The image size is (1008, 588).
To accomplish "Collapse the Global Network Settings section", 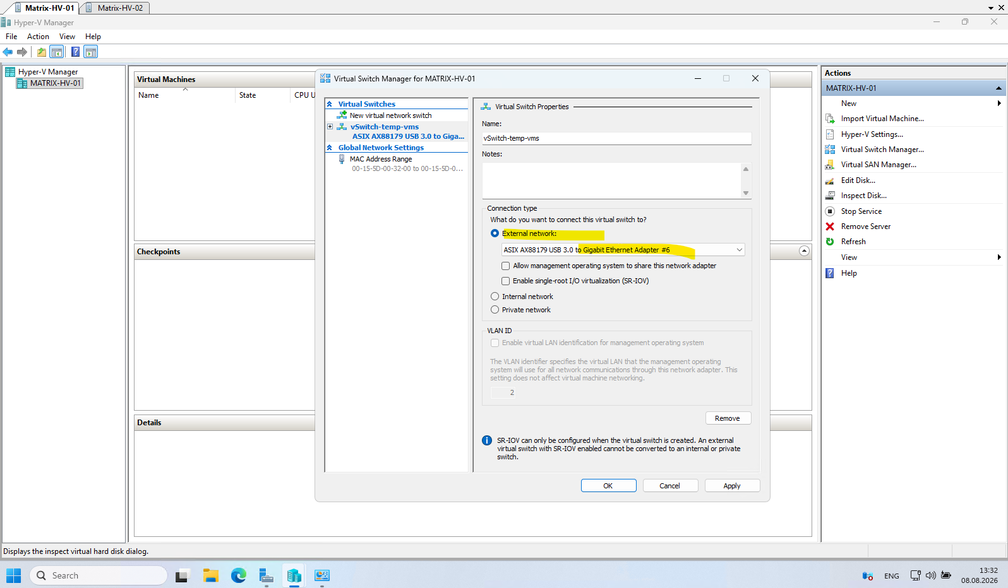I will 330,148.
